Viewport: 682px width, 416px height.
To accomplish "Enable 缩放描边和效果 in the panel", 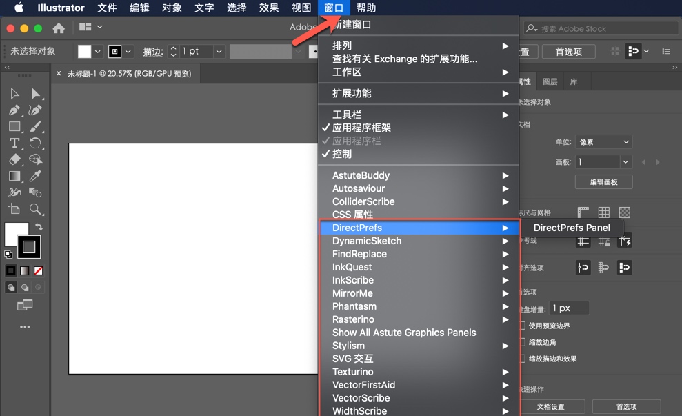I will tap(522, 359).
